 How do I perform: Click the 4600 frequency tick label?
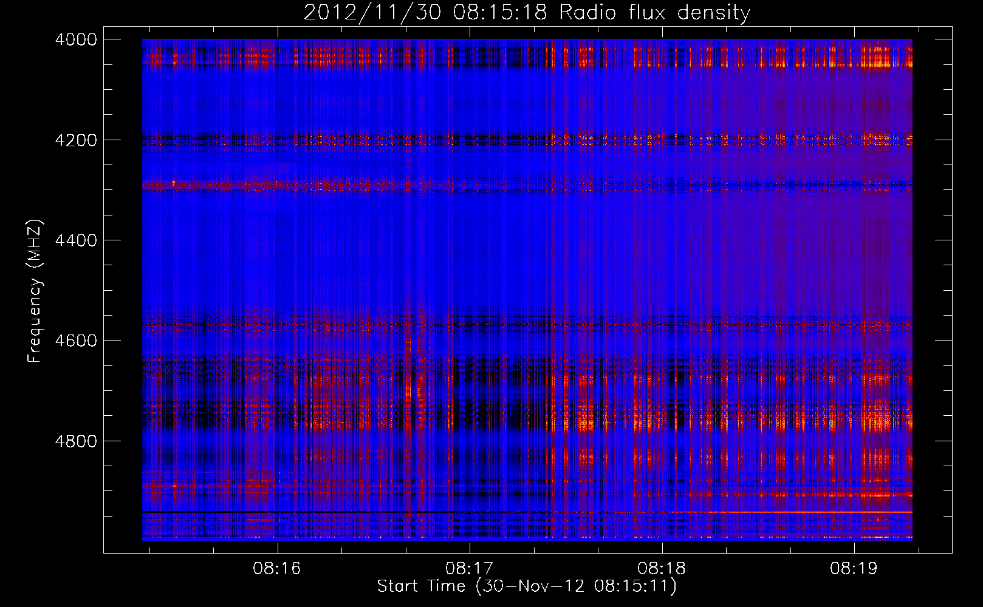tap(76, 341)
